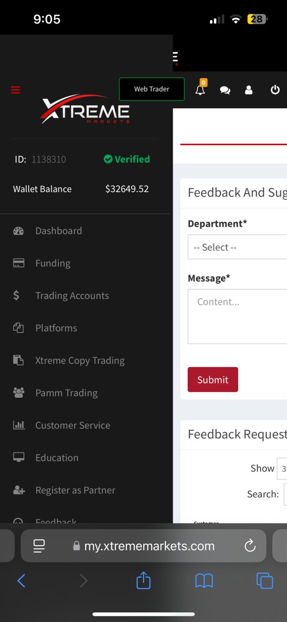
Task: Tap the Safari share icon
Action: pyautogui.click(x=143, y=581)
